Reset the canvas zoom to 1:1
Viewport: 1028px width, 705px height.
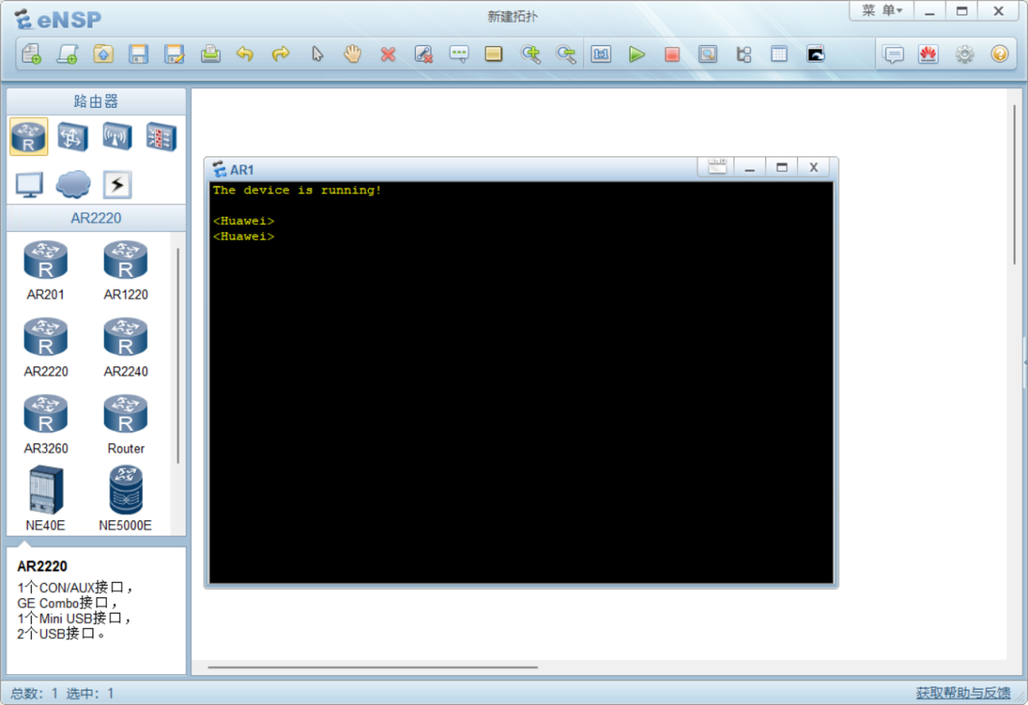point(601,54)
